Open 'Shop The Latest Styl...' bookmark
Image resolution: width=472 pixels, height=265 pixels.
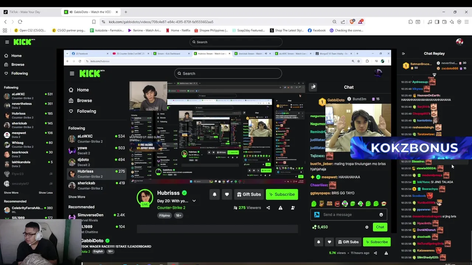pos(287,31)
